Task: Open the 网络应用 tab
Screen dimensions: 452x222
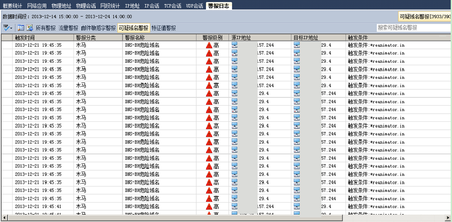Action: pyautogui.click(x=37, y=6)
